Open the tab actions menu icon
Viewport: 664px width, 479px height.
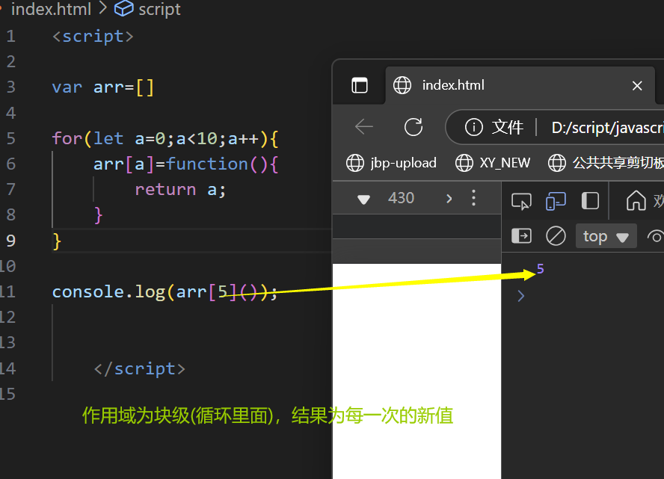(360, 86)
